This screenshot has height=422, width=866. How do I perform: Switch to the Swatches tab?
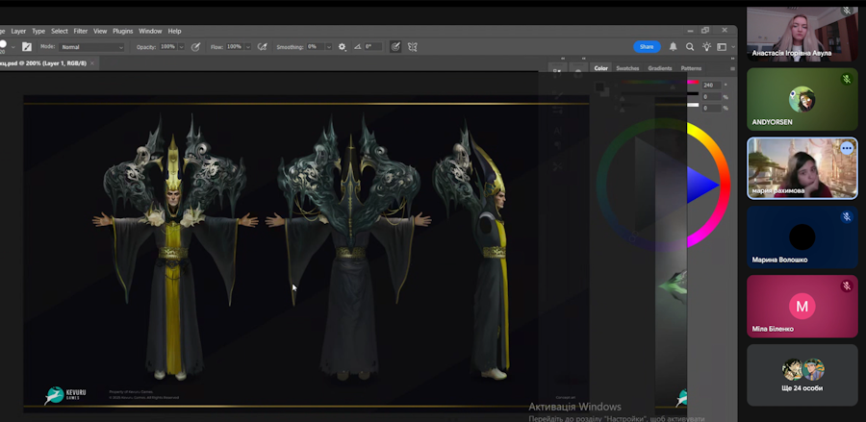click(x=627, y=68)
